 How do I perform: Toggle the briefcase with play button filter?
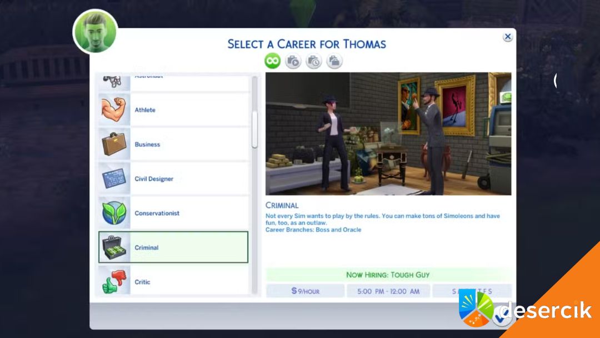tap(293, 61)
